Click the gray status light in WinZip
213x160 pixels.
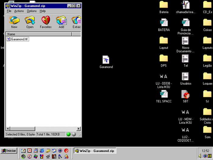point(74,134)
